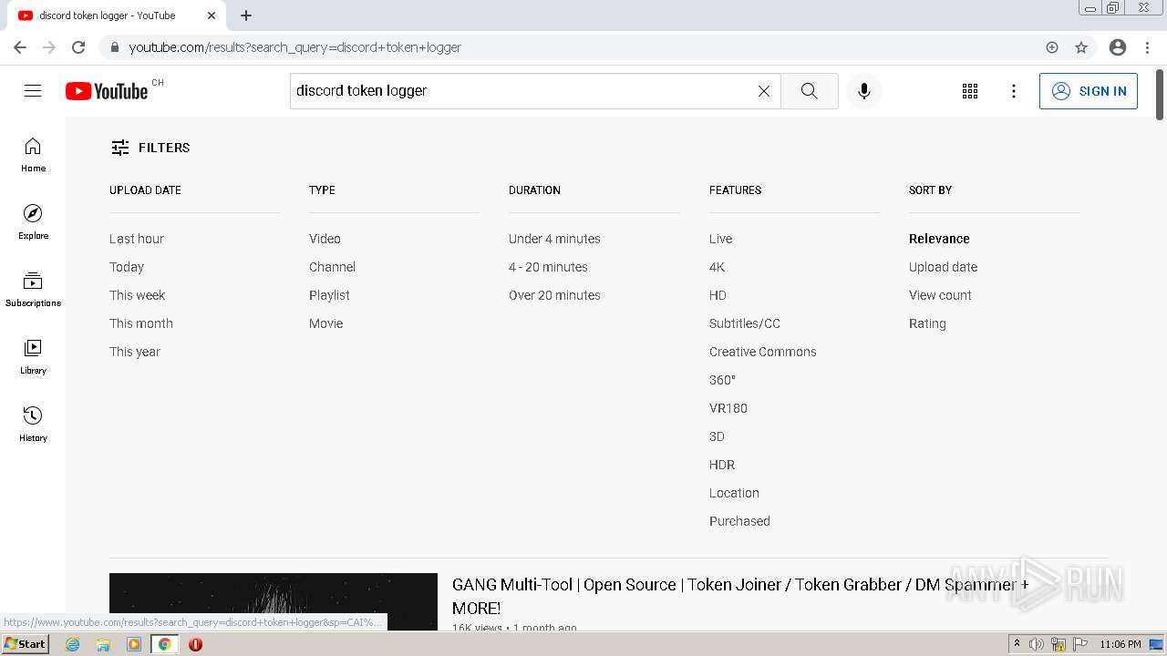Open the YouTube apps grid icon
Screen dimensions: 1167x656
(970, 91)
